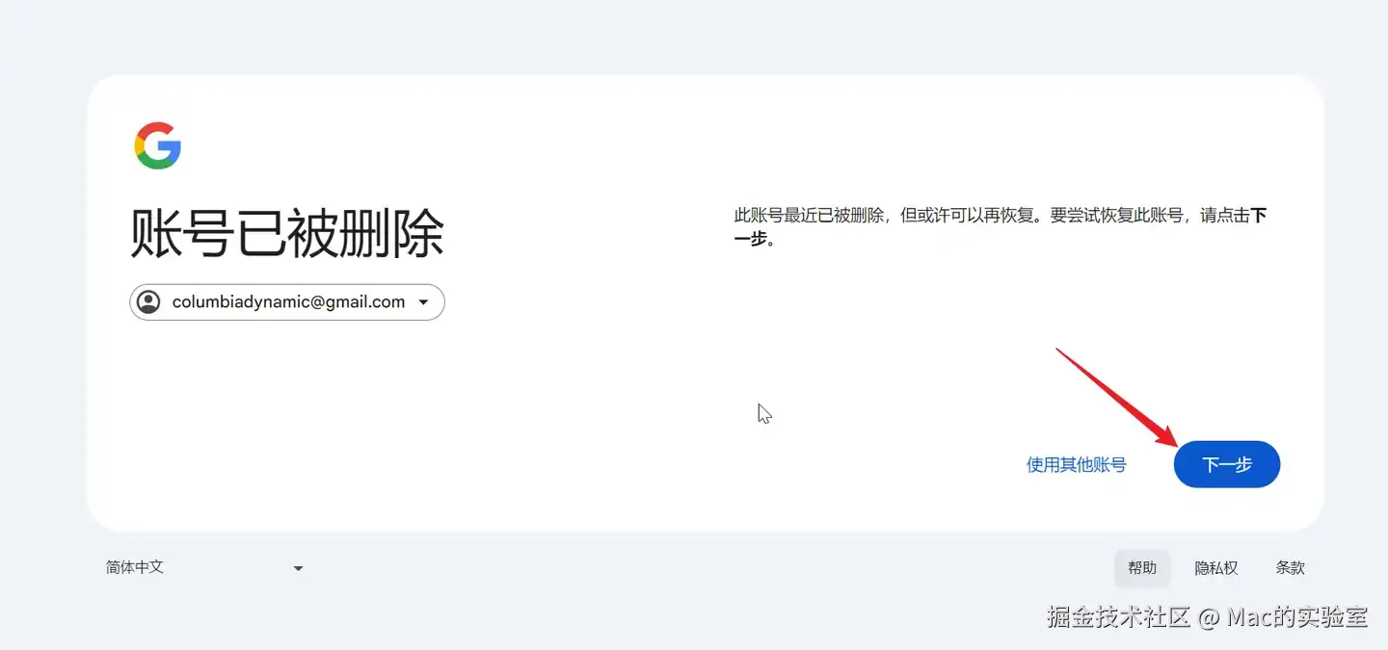Click the 帮助 footer link
The height and width of the screenshot is (650, 1388).
coord(1142,568)
